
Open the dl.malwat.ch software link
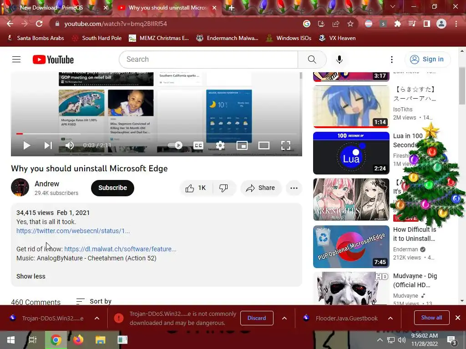(120, 249)
